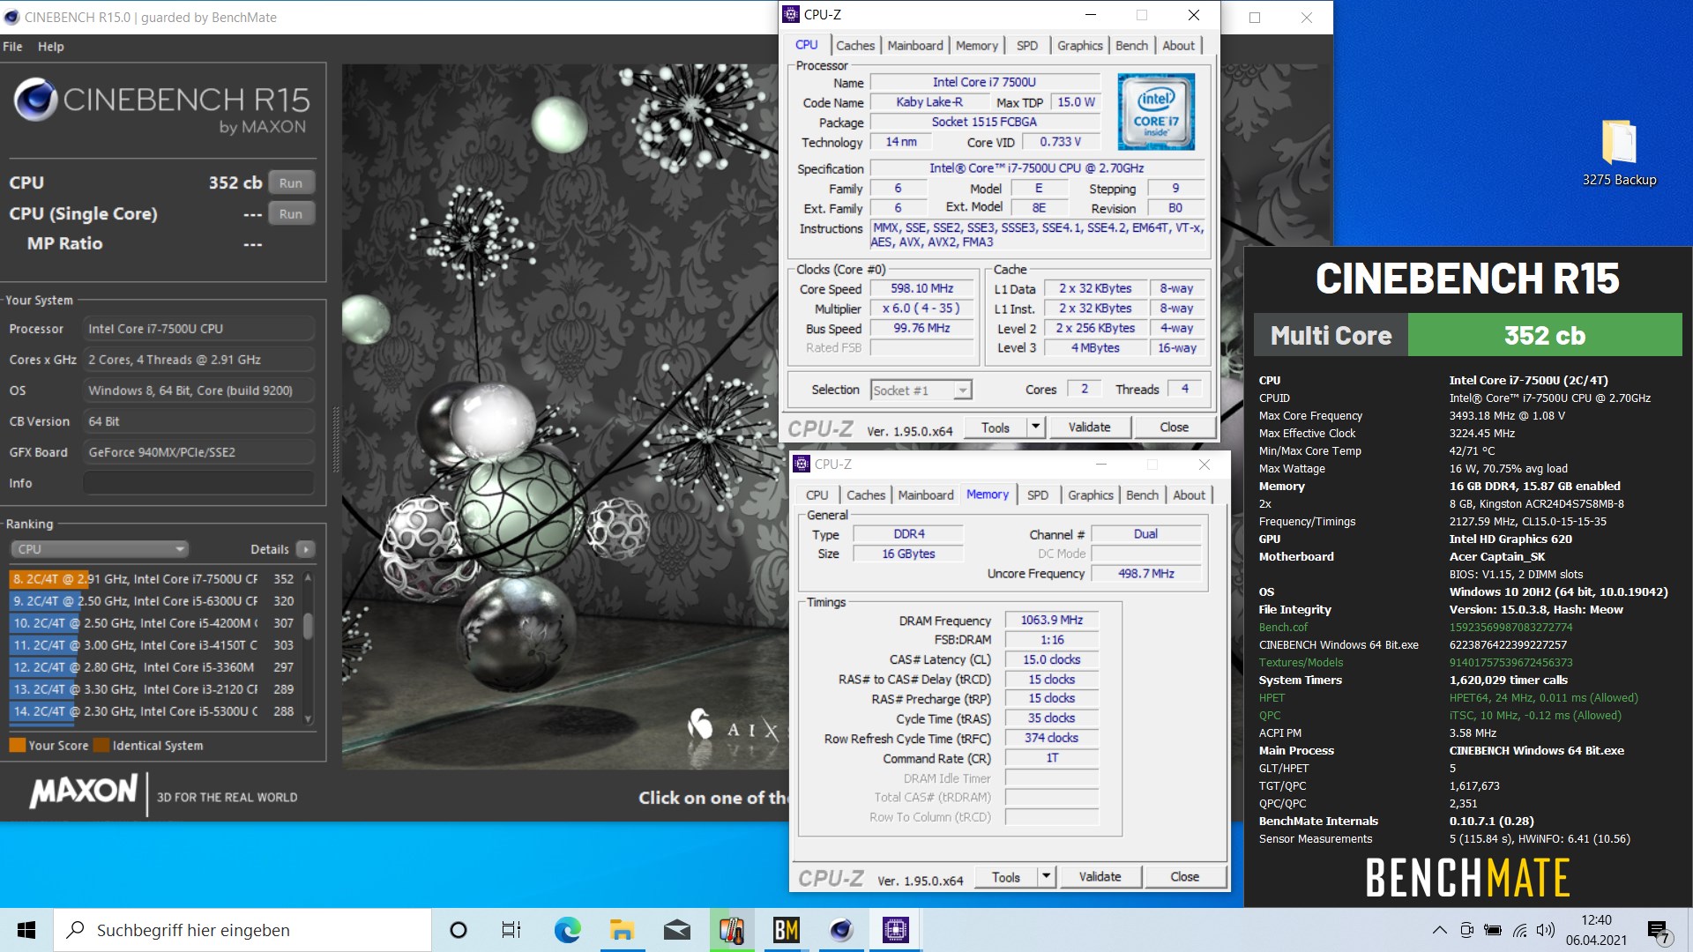
Task: Select ranking row Intel Core i5-3360M 297
Action: click(153, 667)
